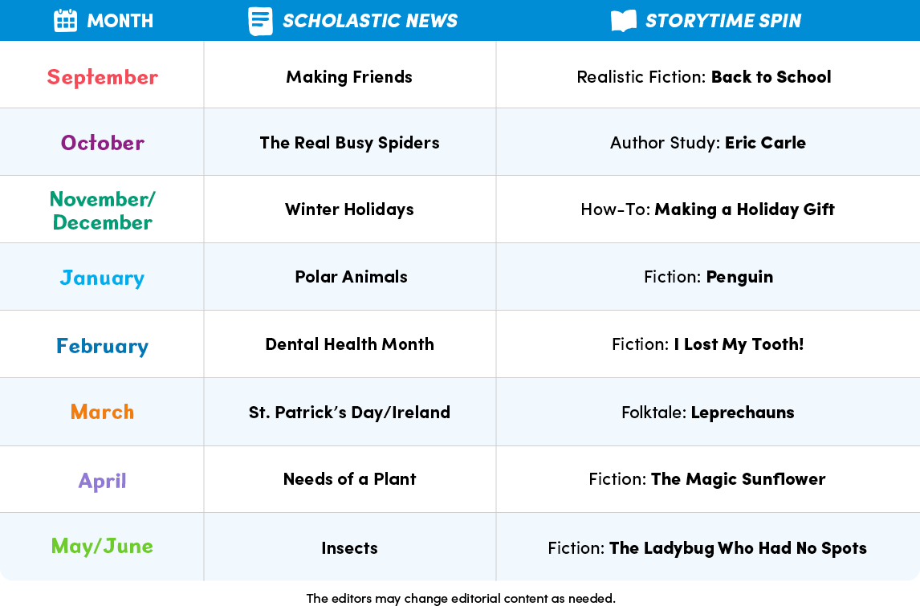Open Author Study: Eric Carle entry
Image resolution: width=920 pixels, height=606 pixels.
tap(707, 143)
